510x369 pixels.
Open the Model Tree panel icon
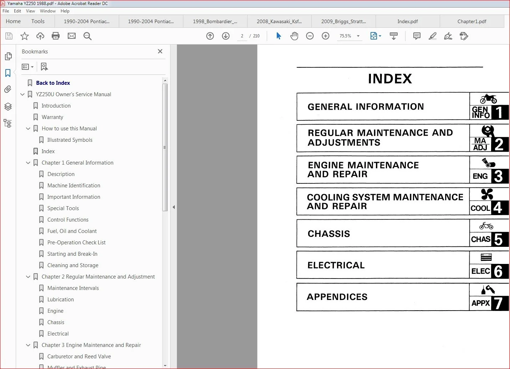pyautogui.click(x=8, y=123)
